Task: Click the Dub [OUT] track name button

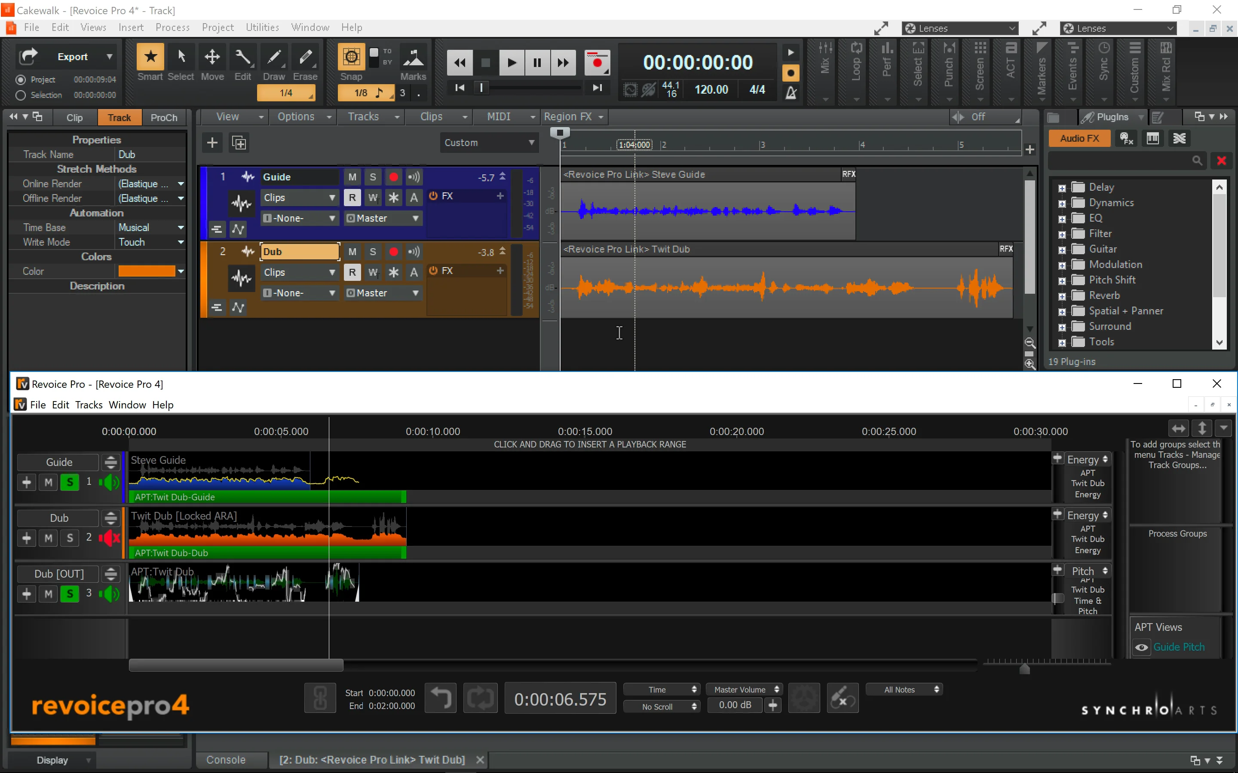Action: pyautogui.click(x=58, y=574)
